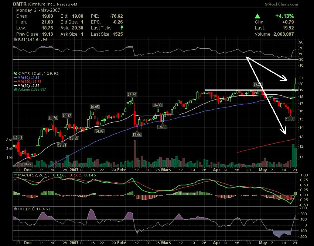314x246 pixels.
Task: Click the MA(200) 12.78 legend text
Action: pos(30,81)
